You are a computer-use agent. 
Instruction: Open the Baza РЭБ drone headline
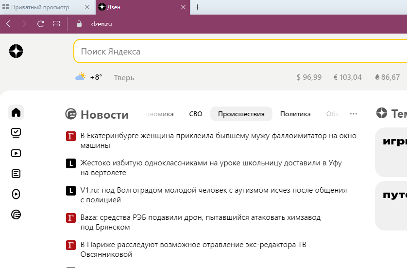pyautogui.click(x=201, y=222)
